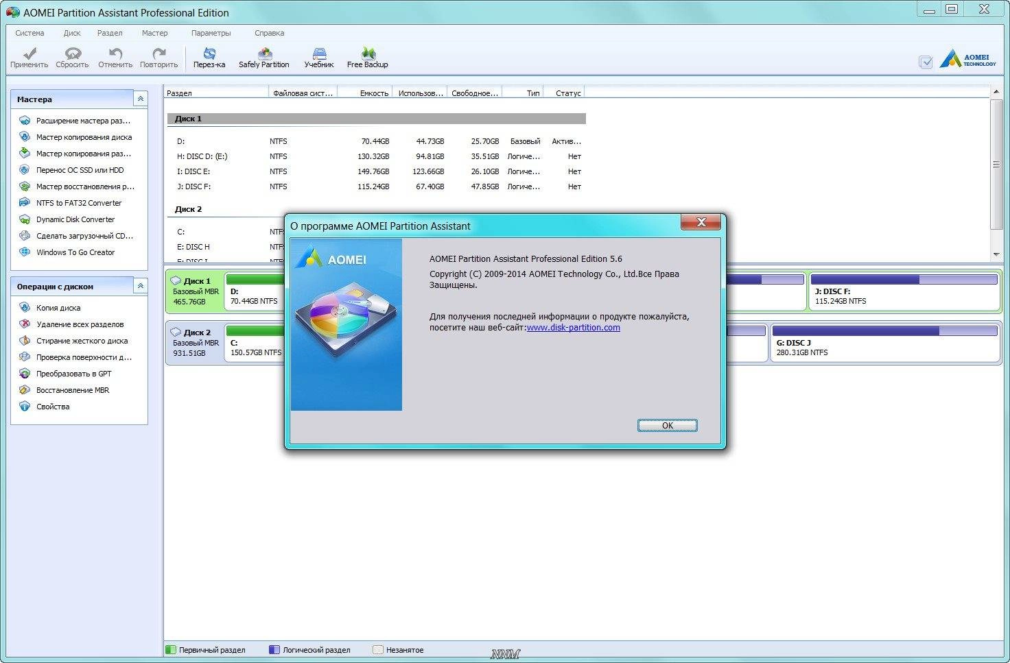
Task: Close the About AOMEI dialog
Action: pos(701,222)
